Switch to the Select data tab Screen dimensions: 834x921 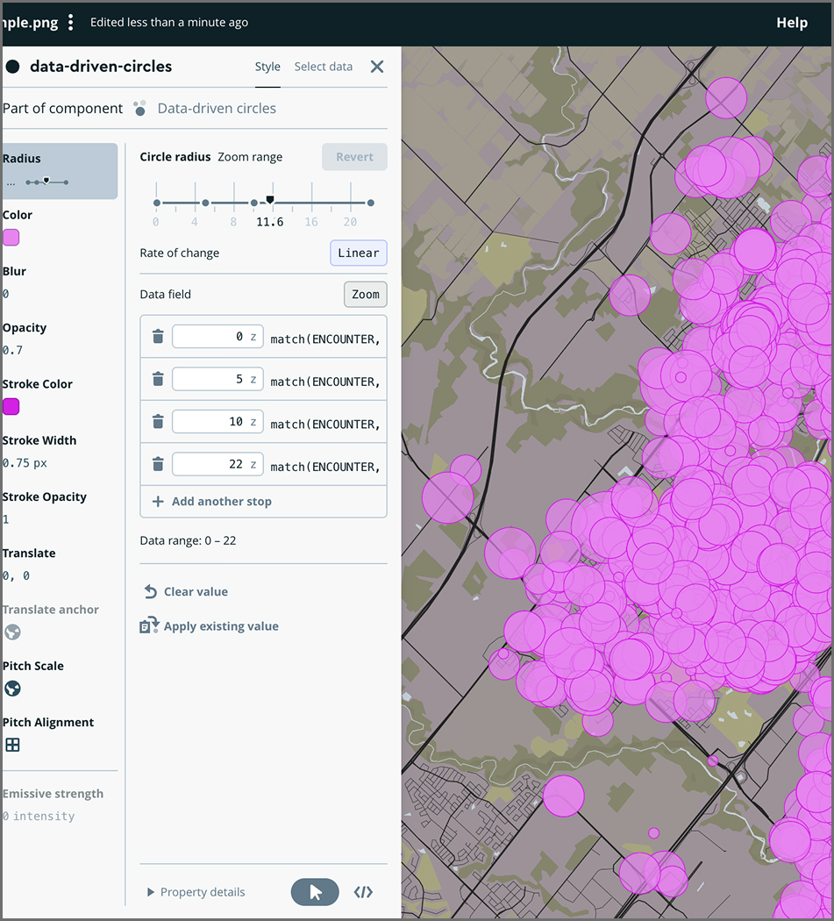[x=323, y=67]
